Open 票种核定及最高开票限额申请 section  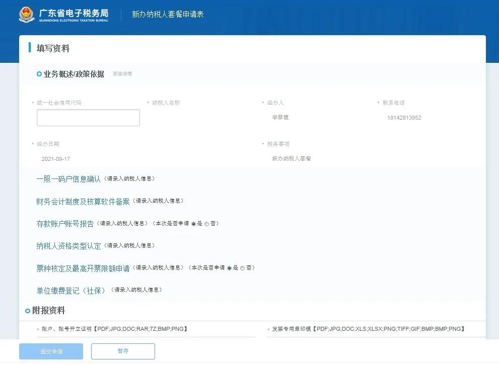pyautogui.click(x=83, y=268)
